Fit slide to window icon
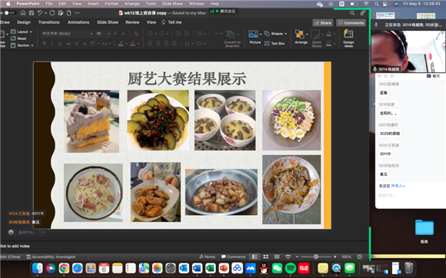This screenshot has width=446, height=278. [360, 256]
